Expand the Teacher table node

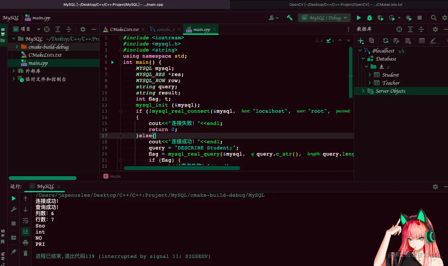370,83
